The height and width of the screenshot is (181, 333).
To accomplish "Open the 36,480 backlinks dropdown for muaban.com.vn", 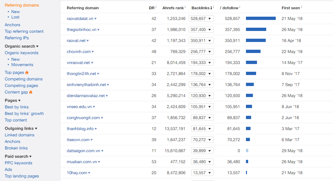I will coord(202,162).
